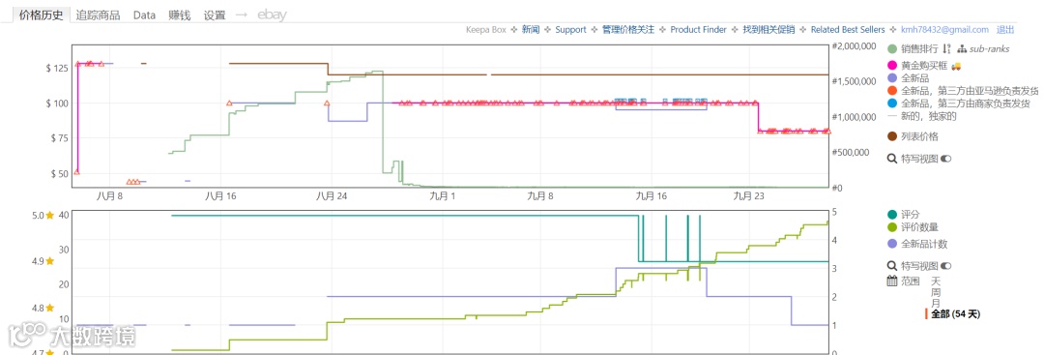Open the 设置 tab
This screenshot has height=355, width=1044.
pyautogui.click(x=215, y=15)
